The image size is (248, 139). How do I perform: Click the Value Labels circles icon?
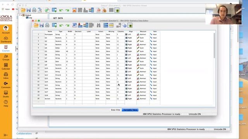tap(124, 25)
